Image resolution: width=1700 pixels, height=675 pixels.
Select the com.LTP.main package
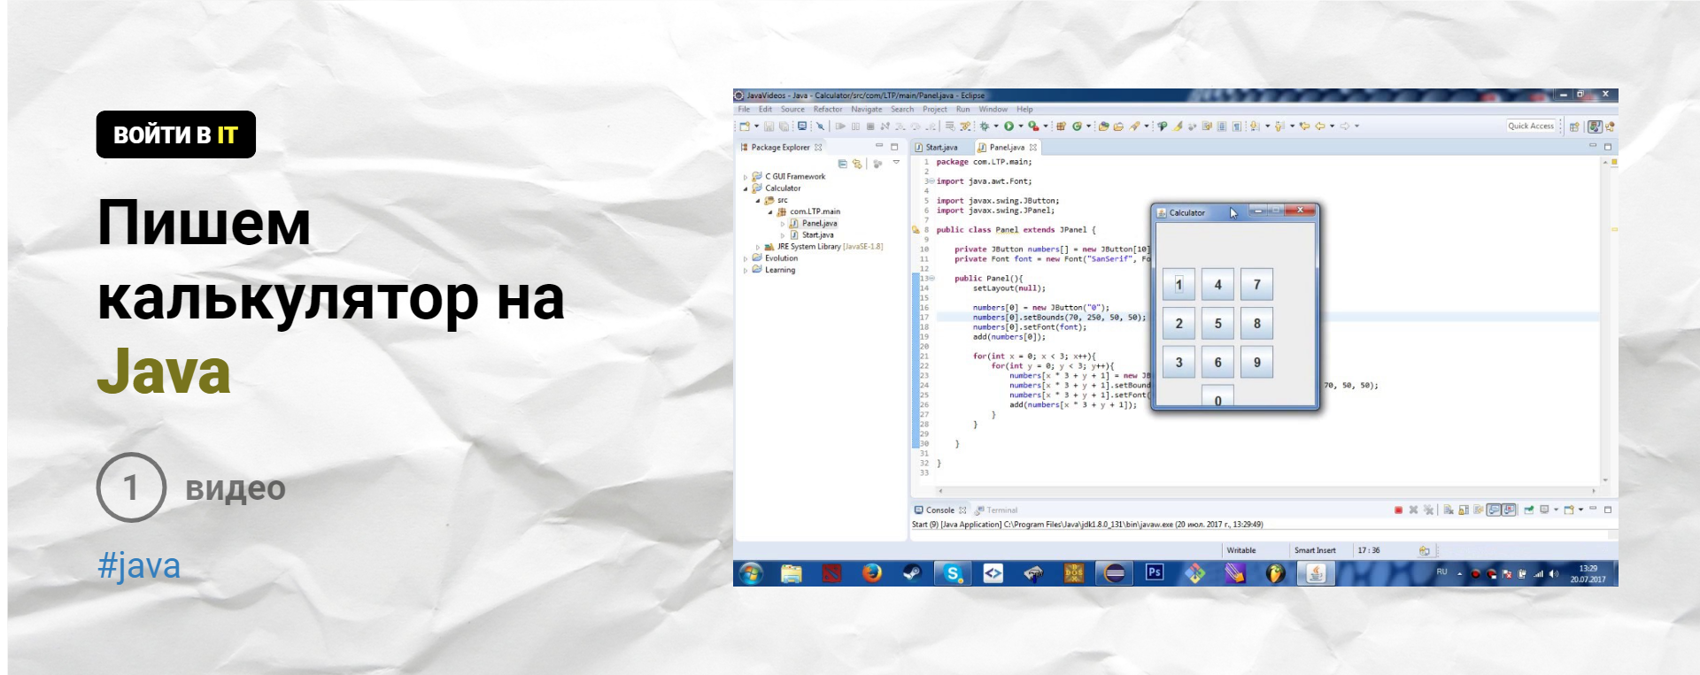[x=808, y=212]
